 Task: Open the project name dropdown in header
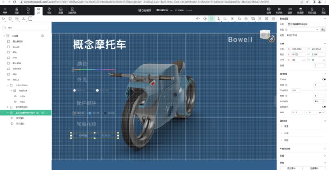[164, 10]
